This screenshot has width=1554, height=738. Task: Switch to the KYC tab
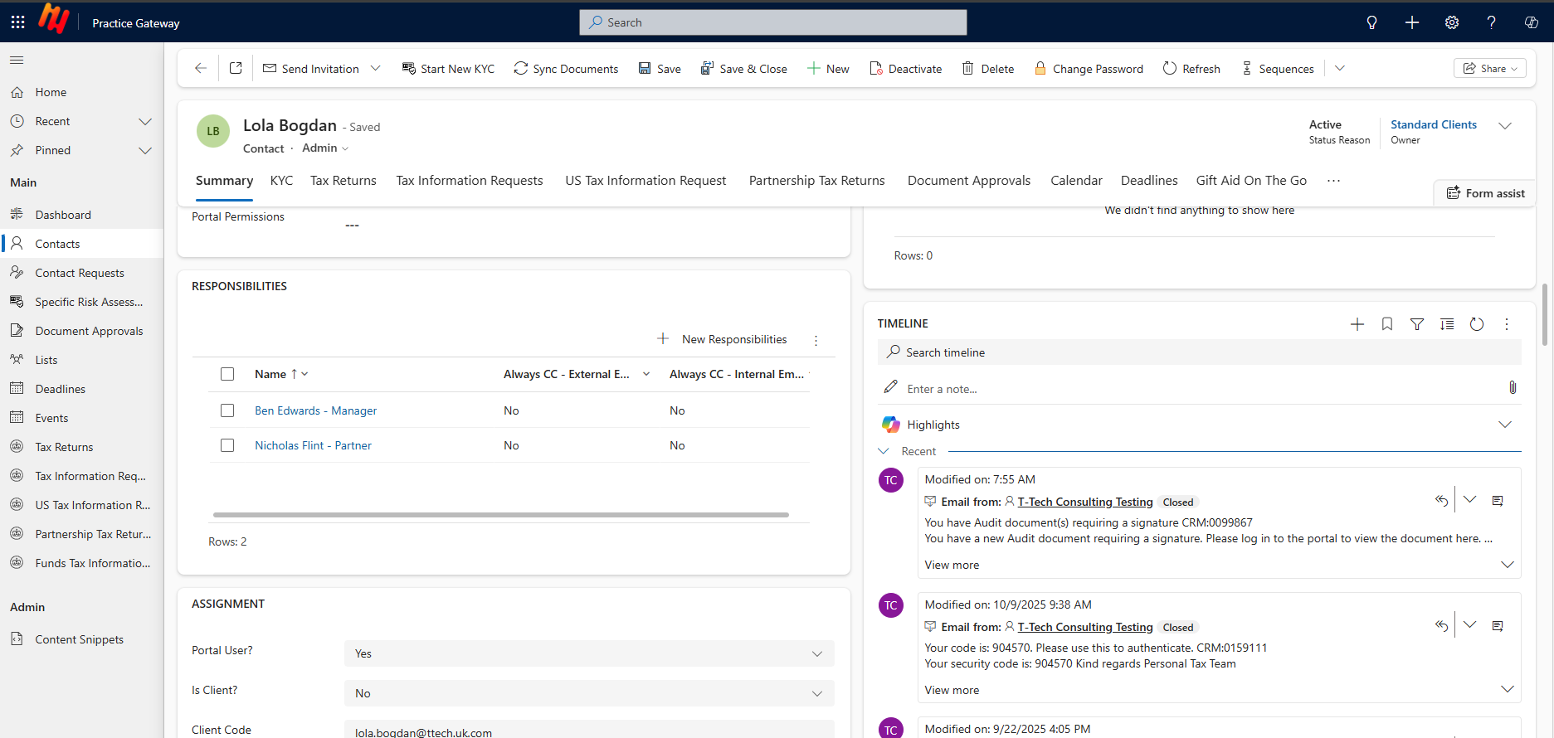pos(281,180)
